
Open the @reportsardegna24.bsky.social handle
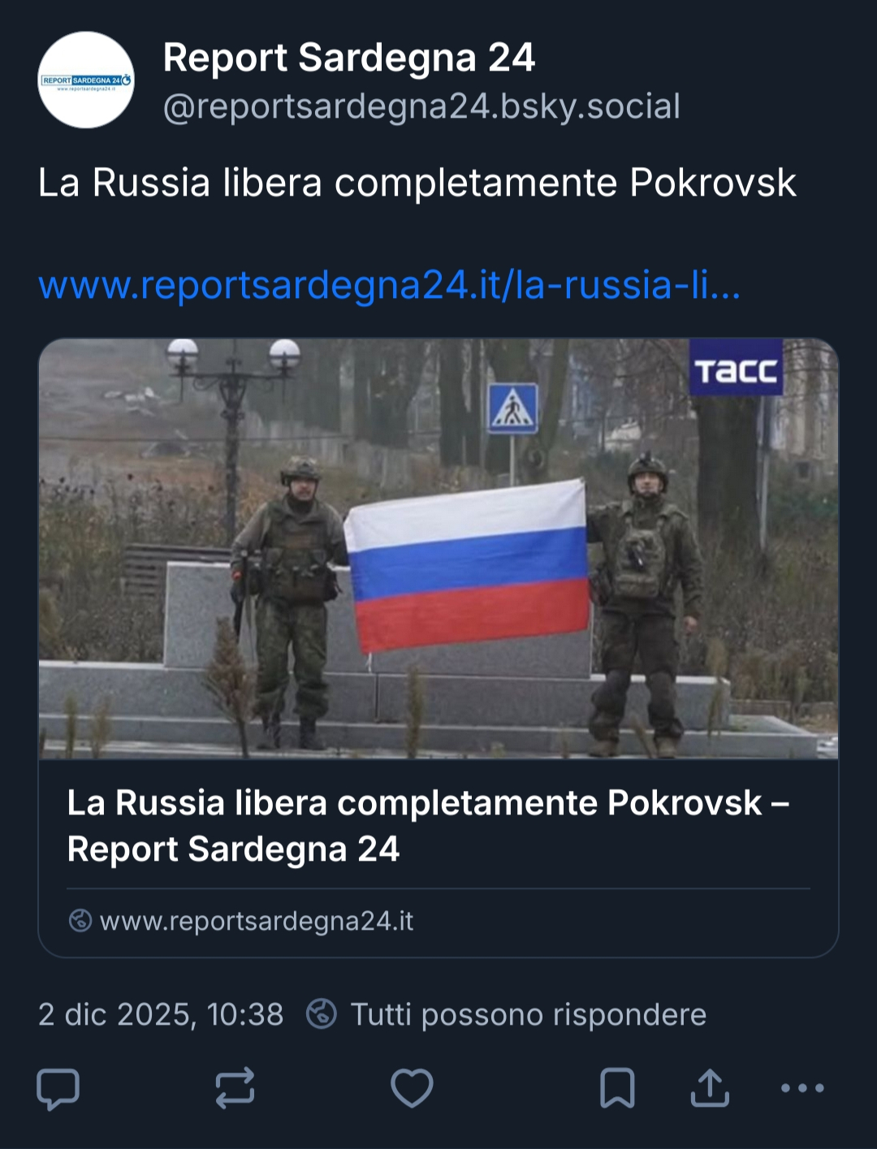(x=421, y=106)
